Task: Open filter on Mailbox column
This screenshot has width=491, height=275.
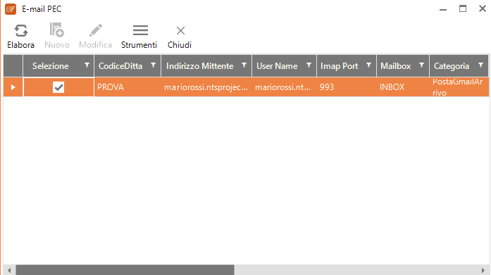Action: coord(421,65)
